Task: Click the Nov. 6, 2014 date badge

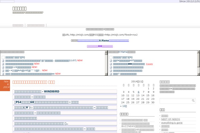Action: pos(5,85)
